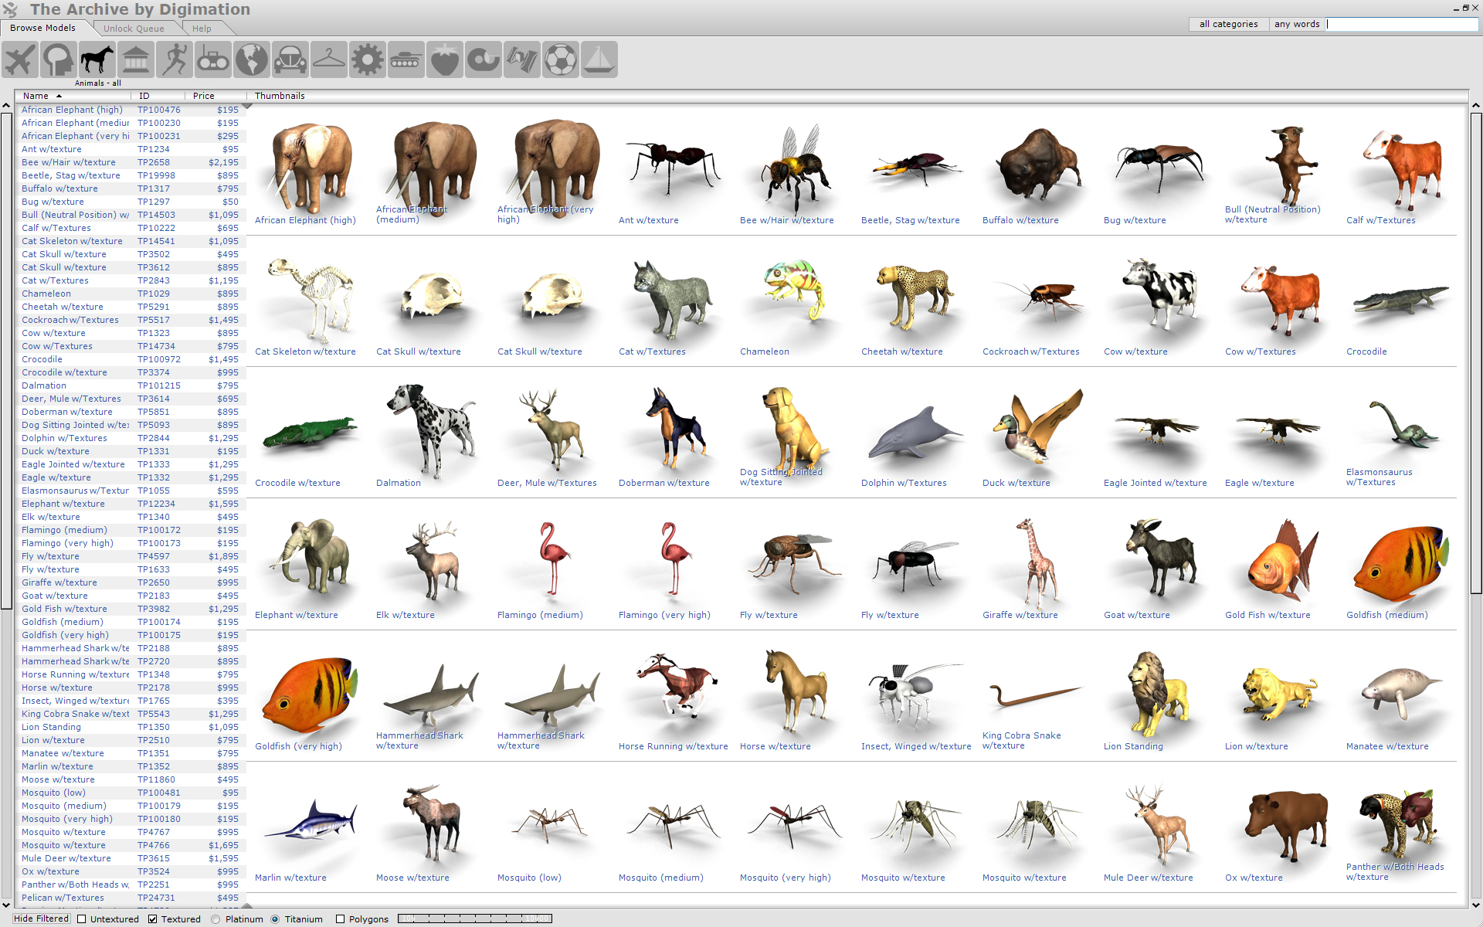The image size is (1483, 927).
Task: Open the Dolphin w/Textures thumbnail
Action: [x=915, y=433]
